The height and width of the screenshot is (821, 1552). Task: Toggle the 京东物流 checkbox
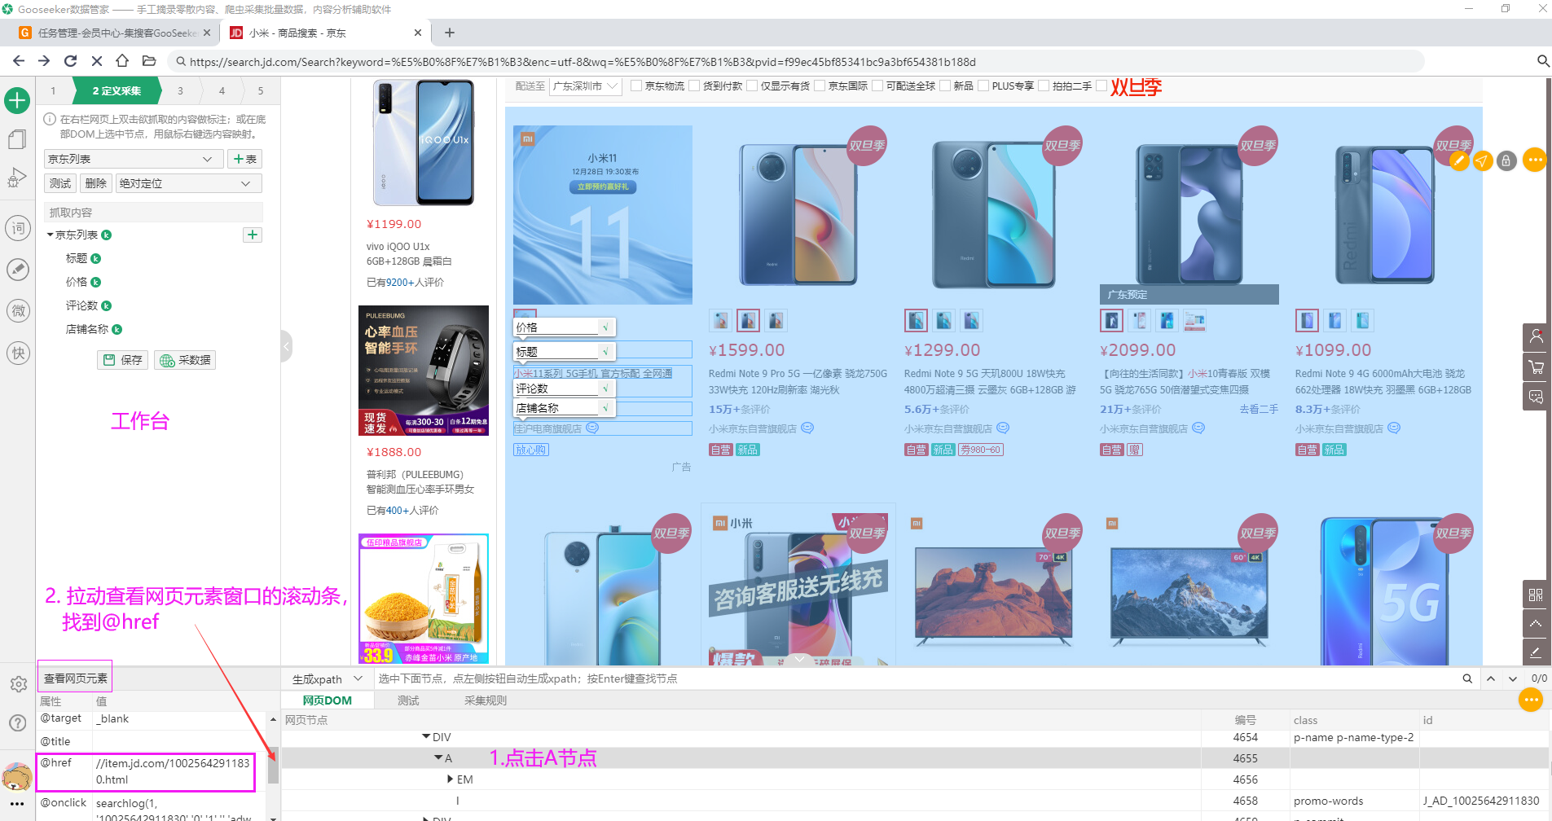pyautogui.click(x=636, y=86)
